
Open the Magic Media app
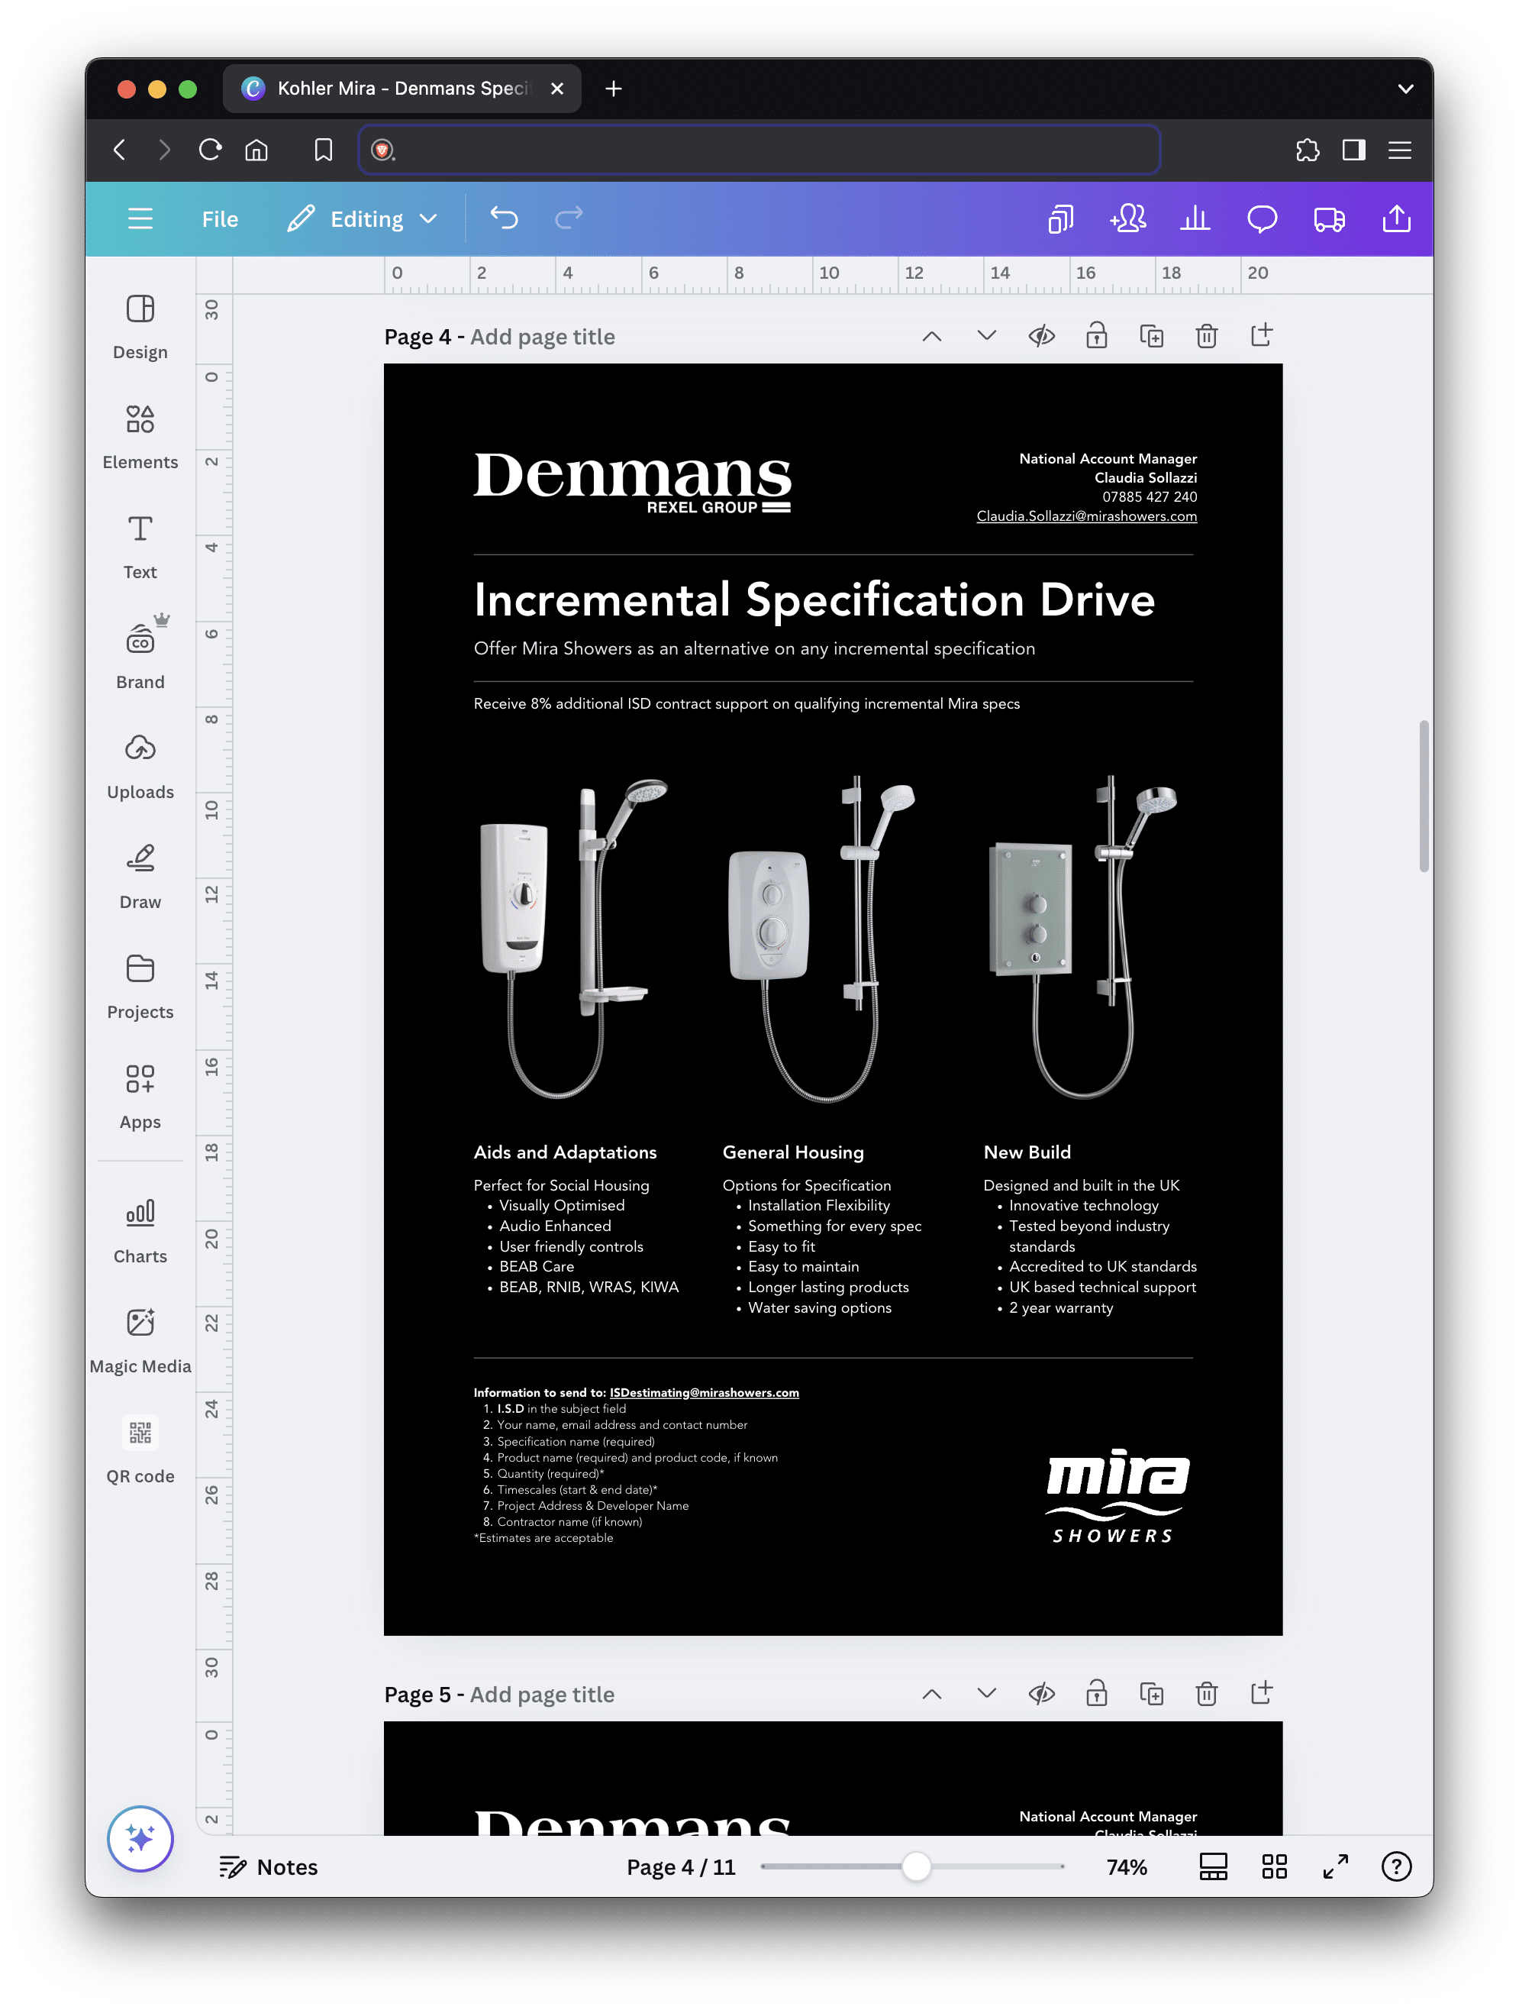pyautogui.click(x=140, y=1341)
